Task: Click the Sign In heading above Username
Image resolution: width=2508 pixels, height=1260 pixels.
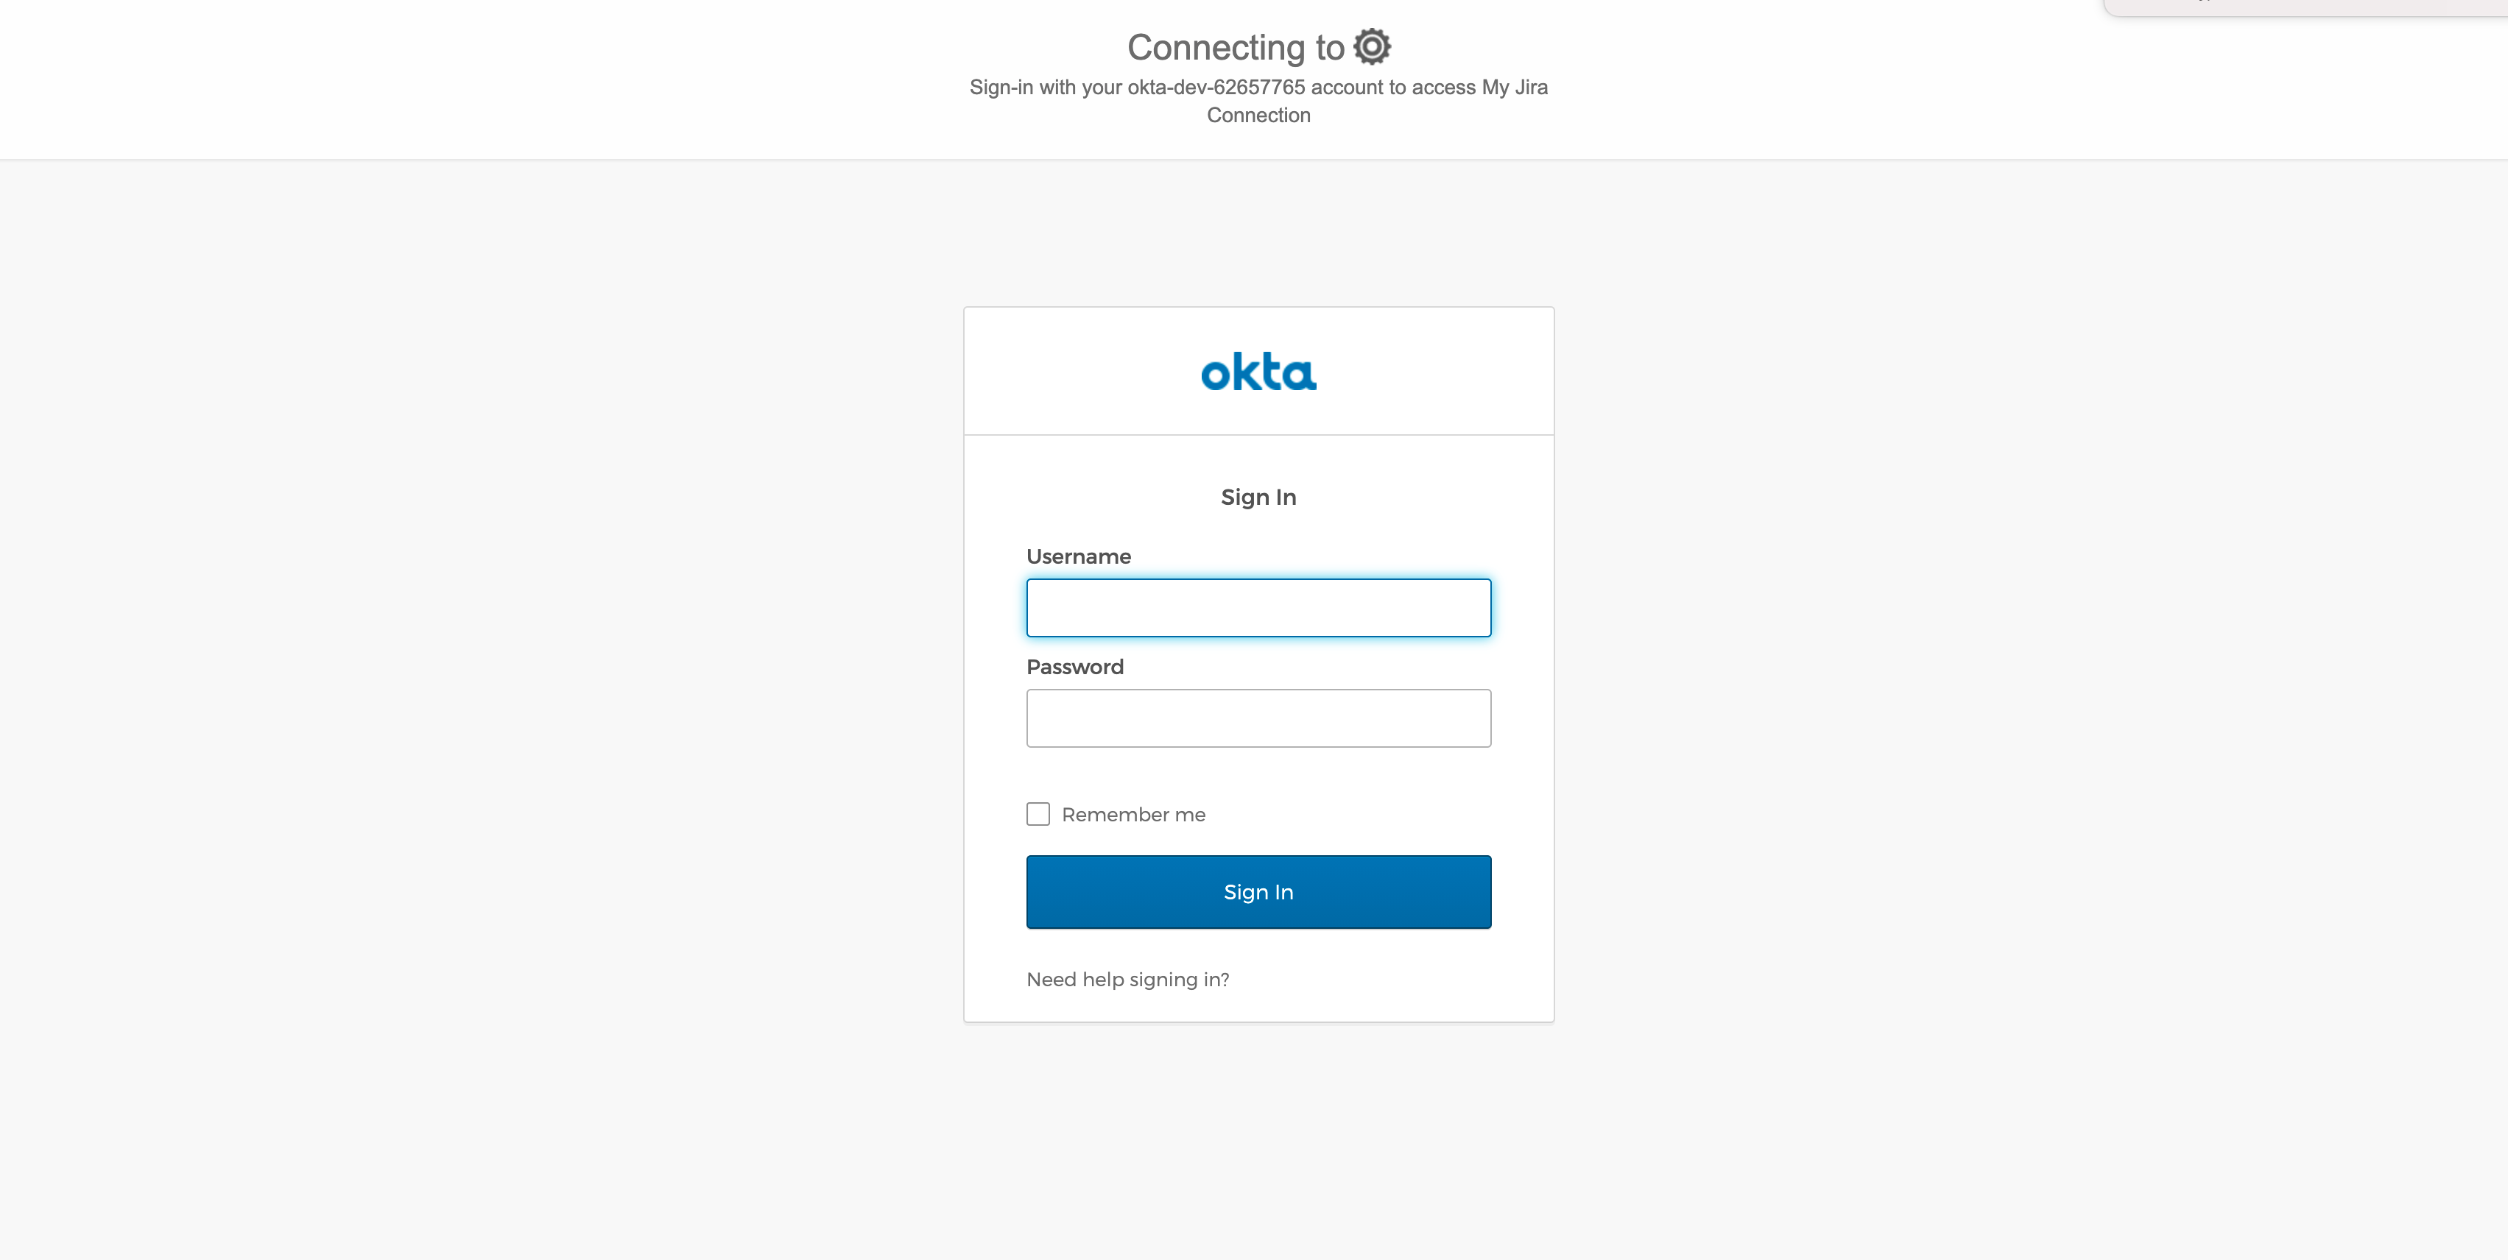Action: click(1259, 498)
